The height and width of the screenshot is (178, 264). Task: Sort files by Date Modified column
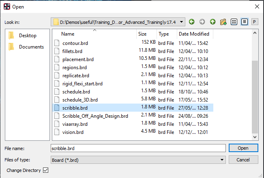point(194,34)
